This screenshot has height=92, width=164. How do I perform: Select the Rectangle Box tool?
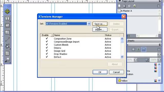pyautogui.click(x=7, y=32)
